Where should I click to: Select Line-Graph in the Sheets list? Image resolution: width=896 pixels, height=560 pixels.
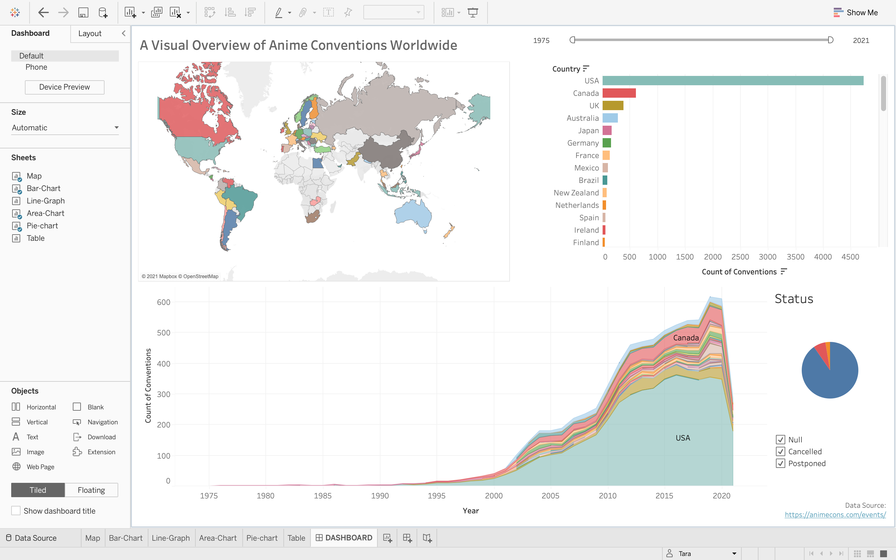pos(45,201)
